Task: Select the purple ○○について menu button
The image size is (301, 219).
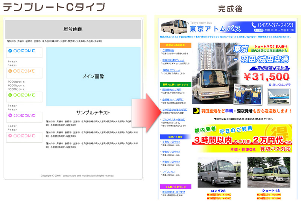Action: 24,117
